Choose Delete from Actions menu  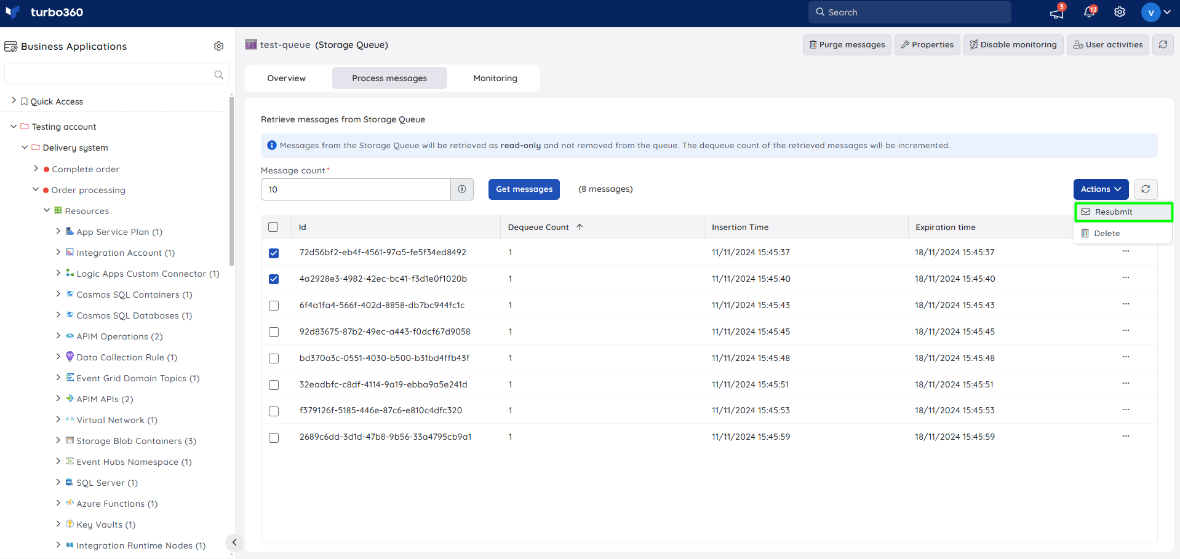pos(1123,233)
